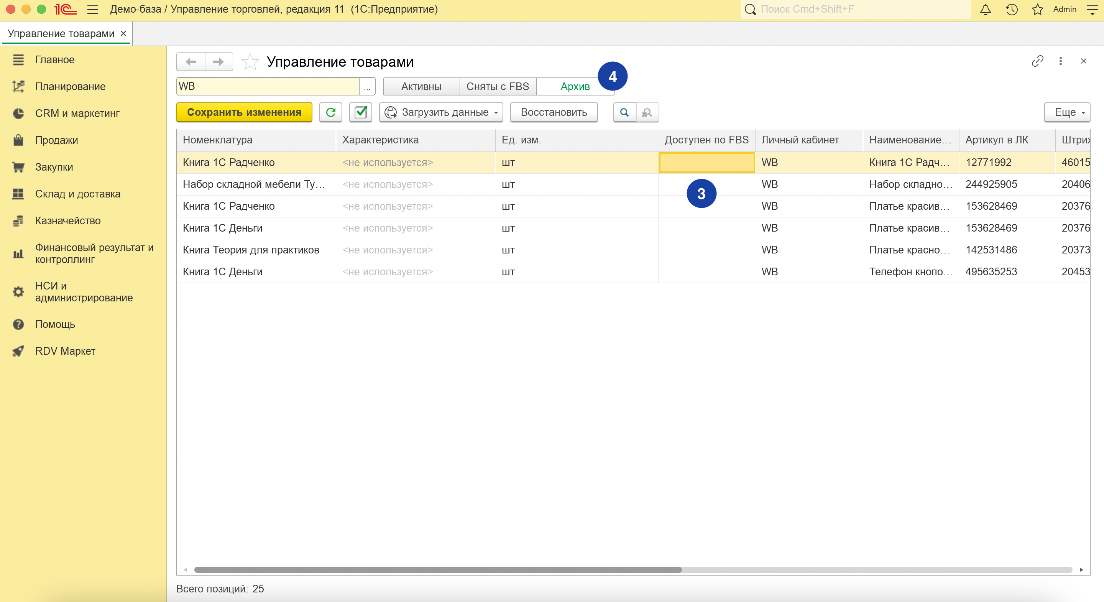Select the Активны tab

click(x=421, y=87)
